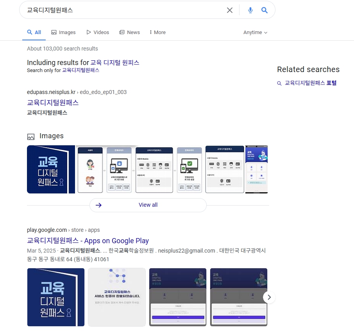The image size is (354, 336).
Task: Open the Apps on Google Play result title
Action: tap(88, 241)
